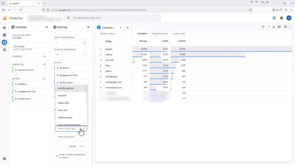Image resolution: width=295 pixels, height=165 pixels.
Task: Open the help question mark icon
Action: tap(281, 18)
